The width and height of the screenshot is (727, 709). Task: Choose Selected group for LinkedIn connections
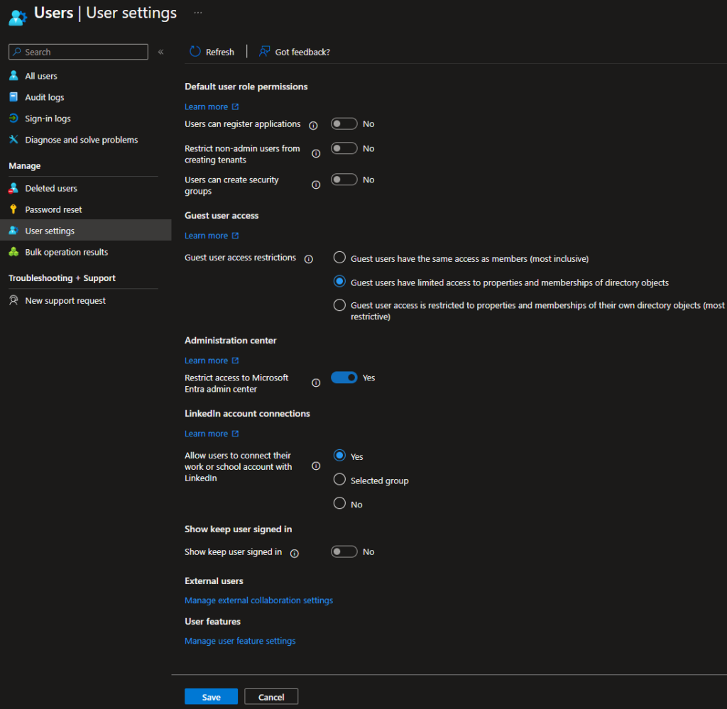[339, 479]
